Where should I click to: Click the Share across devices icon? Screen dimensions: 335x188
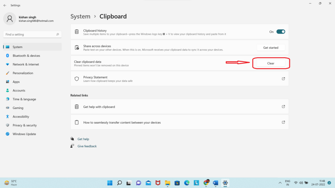coord(77,48)
